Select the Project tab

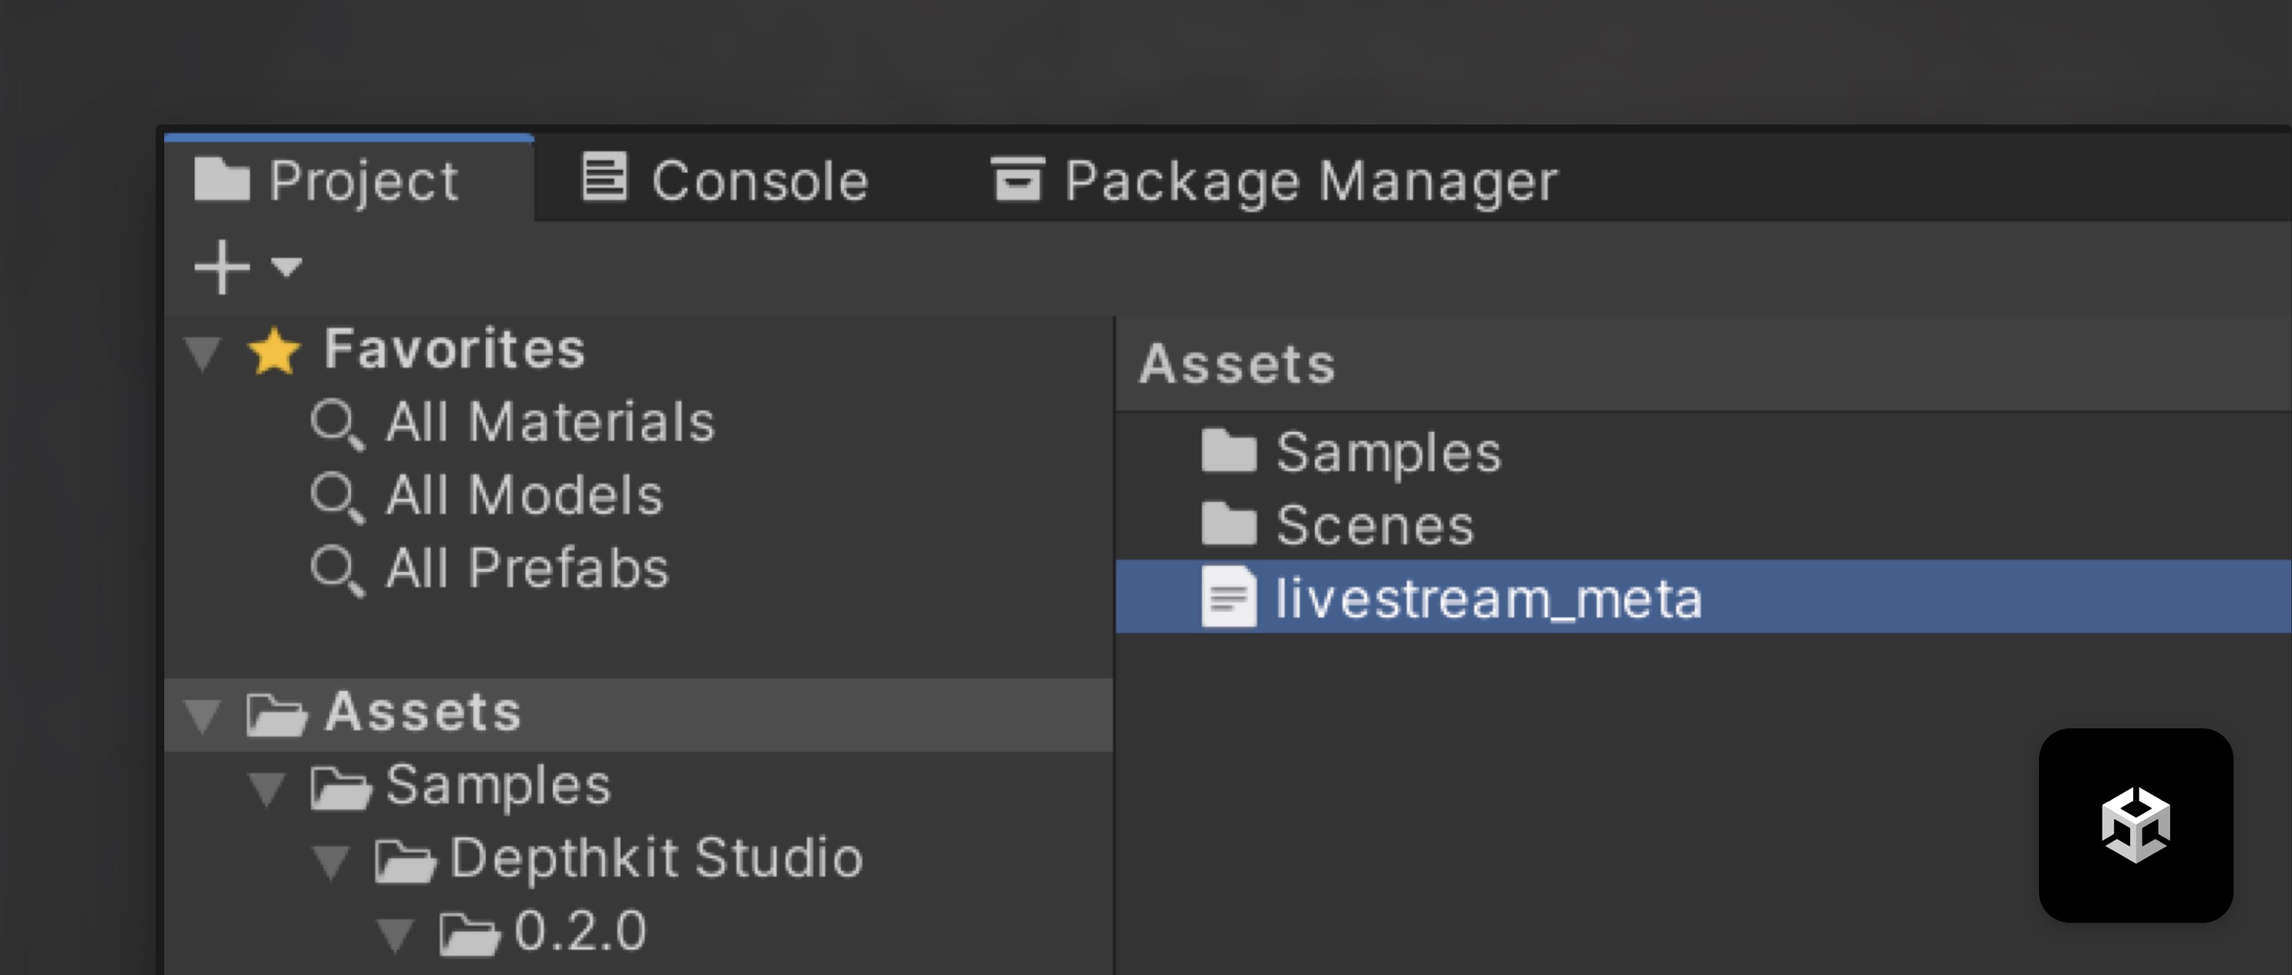click(326, 181)
